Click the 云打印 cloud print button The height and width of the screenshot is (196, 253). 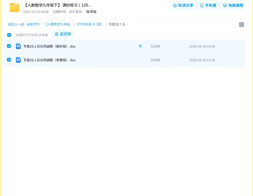(x=62, y=34)
